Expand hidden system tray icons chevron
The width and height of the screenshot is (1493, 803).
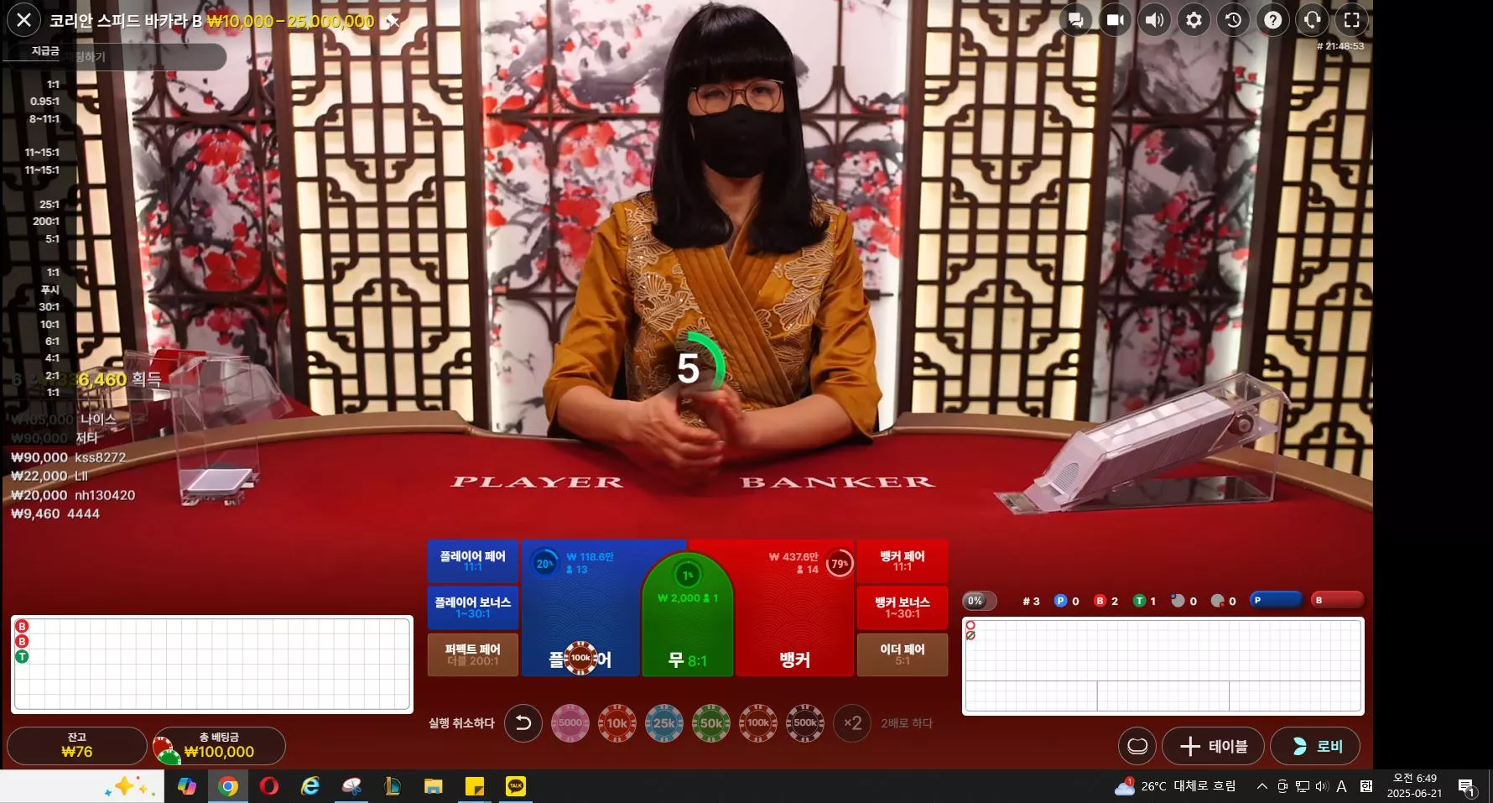(1262, 786)
